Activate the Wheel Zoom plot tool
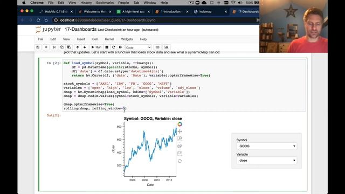Screen dimensions: 345x194 click(x=180, y=146)
